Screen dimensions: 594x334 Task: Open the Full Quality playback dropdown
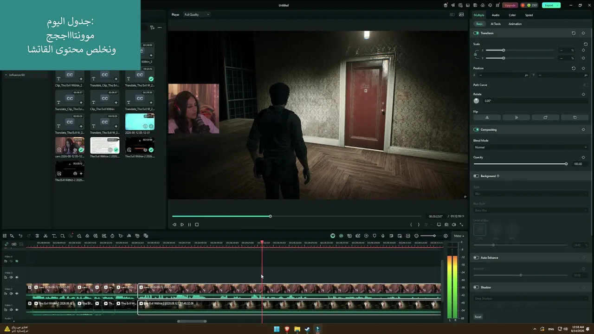click(197, 14)
